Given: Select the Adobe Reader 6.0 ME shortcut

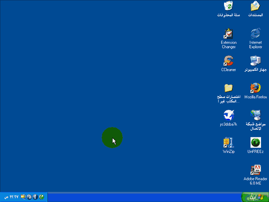Looking at the screenshot, I should (x=256, y=170).
